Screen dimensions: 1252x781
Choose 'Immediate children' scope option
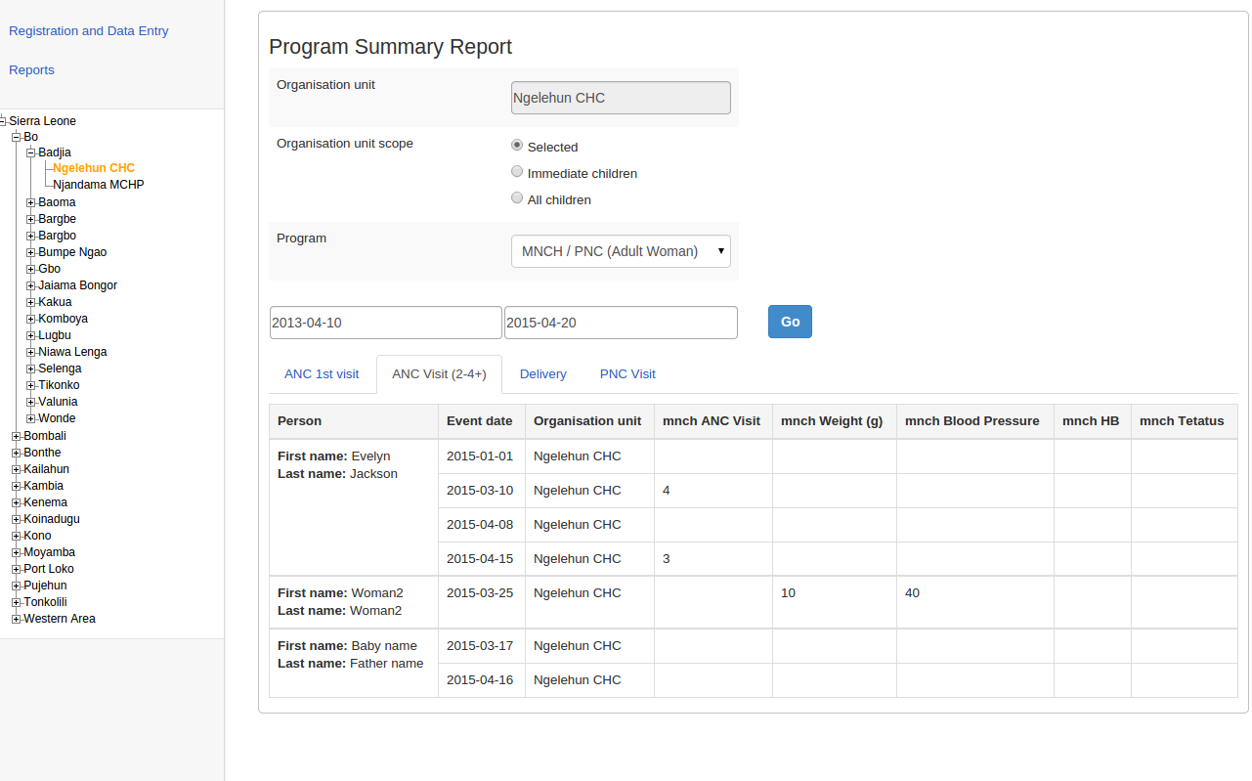(517, 172)
